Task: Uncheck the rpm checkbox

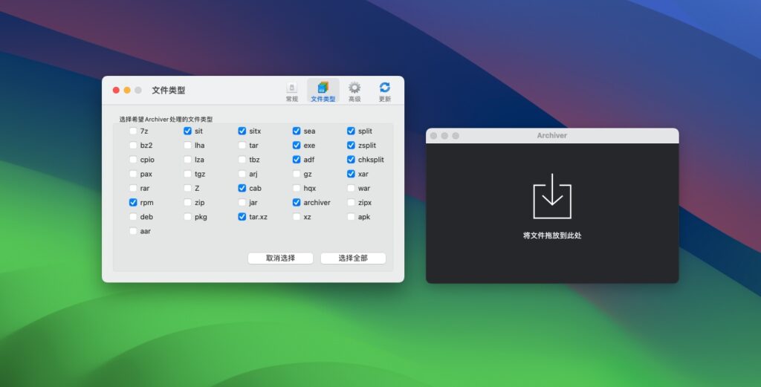Action: pyautogui.click(x=133, y=202)
